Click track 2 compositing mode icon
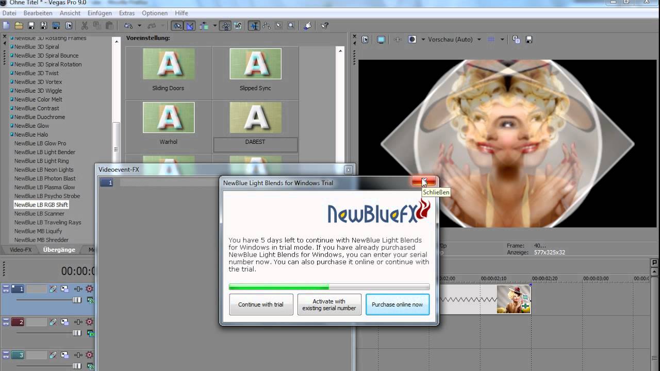Viewport: 660px width, 371px height. [x=90, y=333]
